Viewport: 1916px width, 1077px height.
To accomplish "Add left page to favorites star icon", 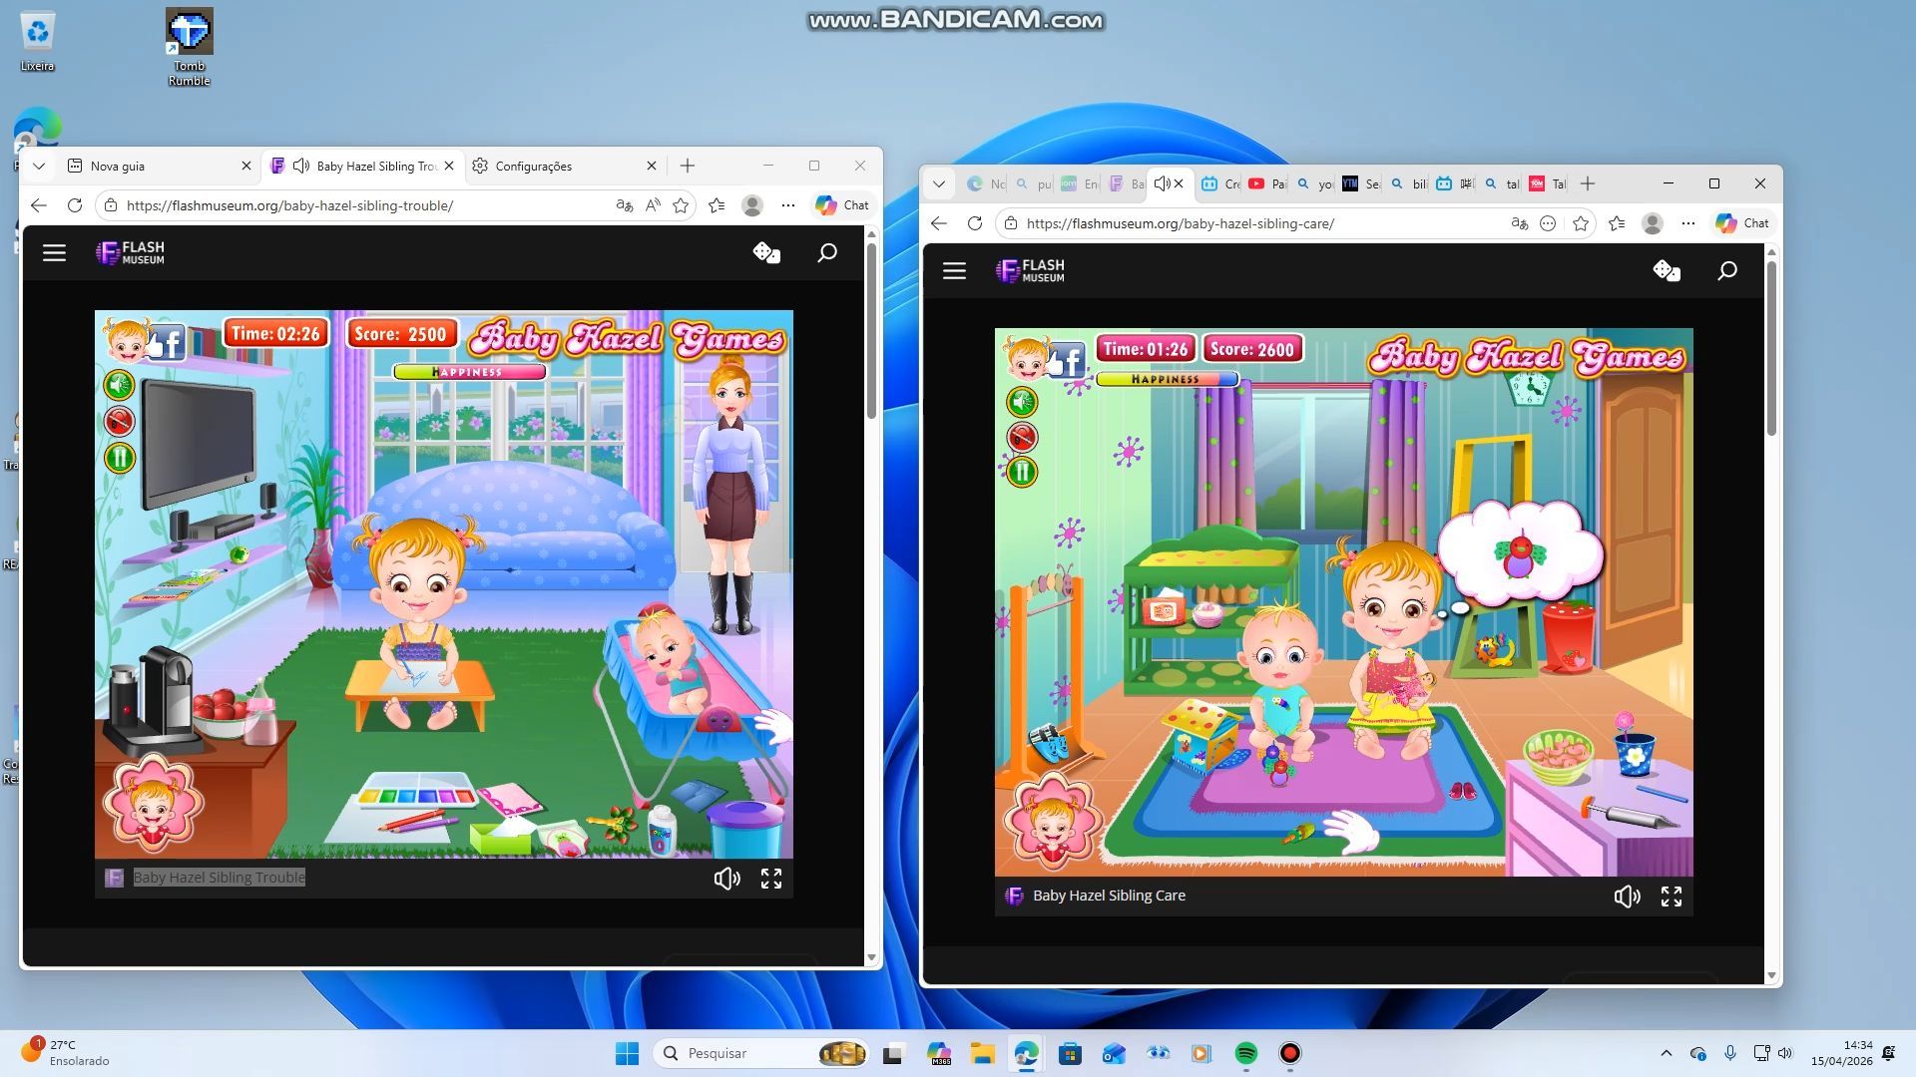I will point(681,205).
